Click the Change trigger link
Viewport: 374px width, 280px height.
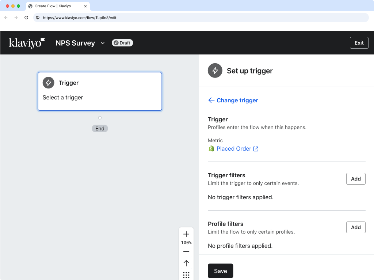[233, 100]
